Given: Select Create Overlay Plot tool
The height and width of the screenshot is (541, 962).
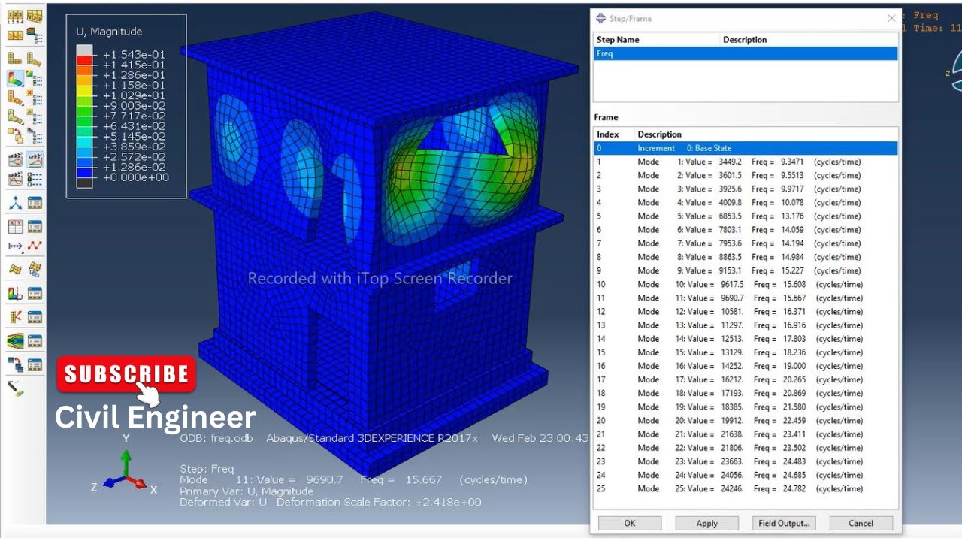Looking at the screenshot, I should click(14, 365).
